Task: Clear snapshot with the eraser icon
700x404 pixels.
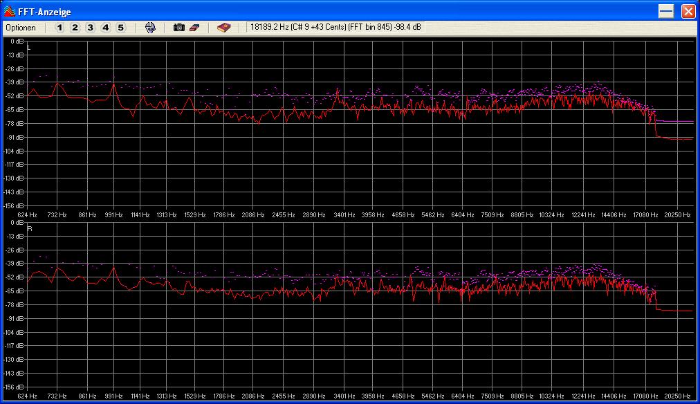Action: tap(194, 28)
